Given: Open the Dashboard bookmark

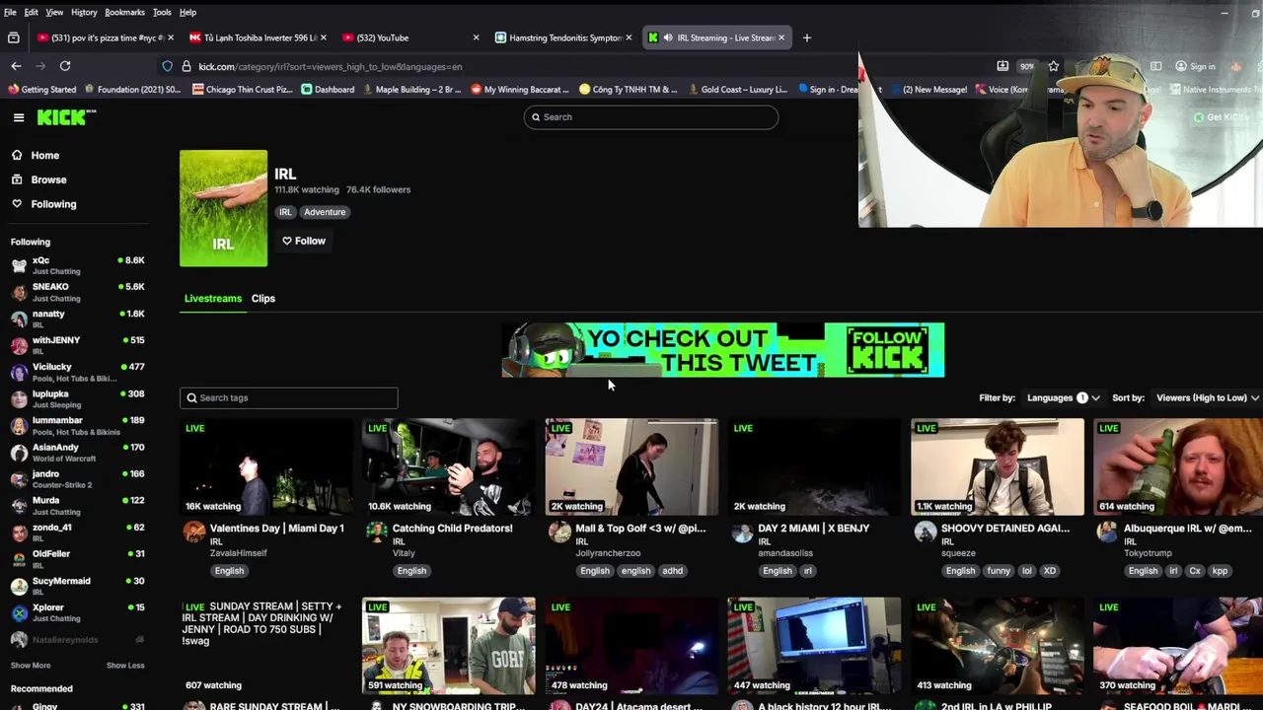Looking at the screenshot, I should coord(328,89).
